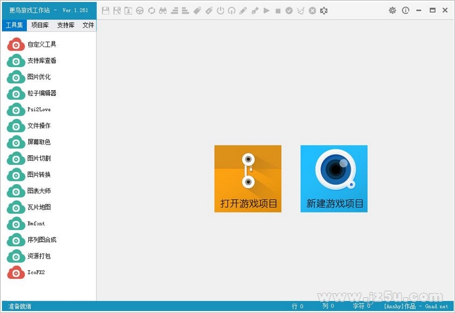Open settings via the gear icon
The image size is (455, 313).
(x=393, y=11)
